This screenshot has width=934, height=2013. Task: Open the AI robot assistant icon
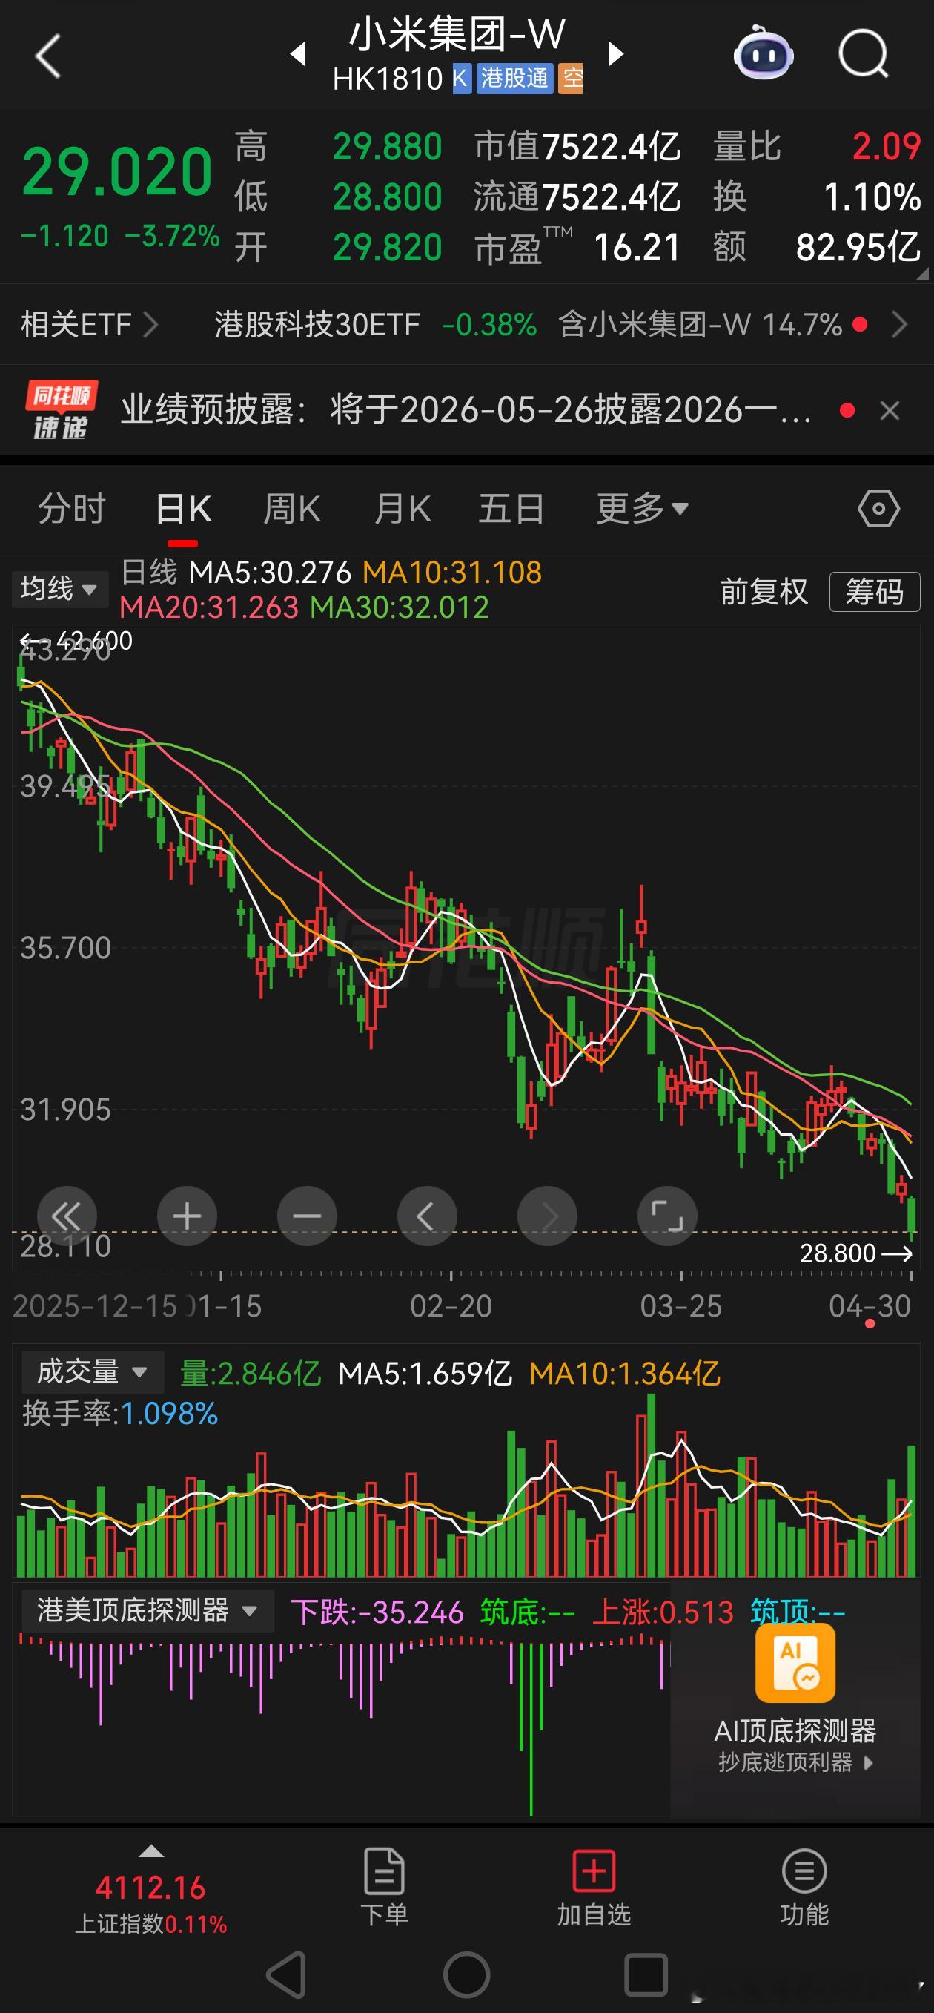pyautogui.click(x=763, y=53)
